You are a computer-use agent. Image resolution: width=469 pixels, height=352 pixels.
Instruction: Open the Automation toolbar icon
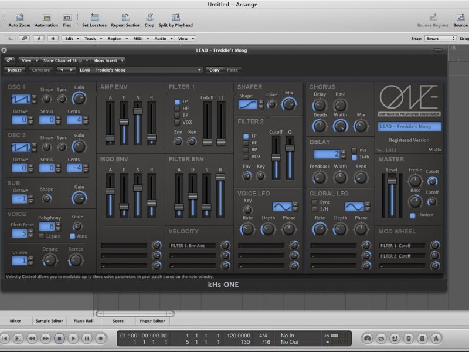tap(46, 18)
